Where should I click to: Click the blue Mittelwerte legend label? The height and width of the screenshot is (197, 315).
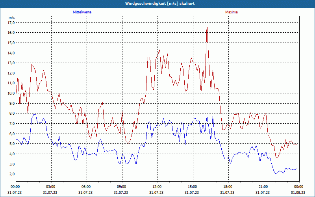coord(82,12)
